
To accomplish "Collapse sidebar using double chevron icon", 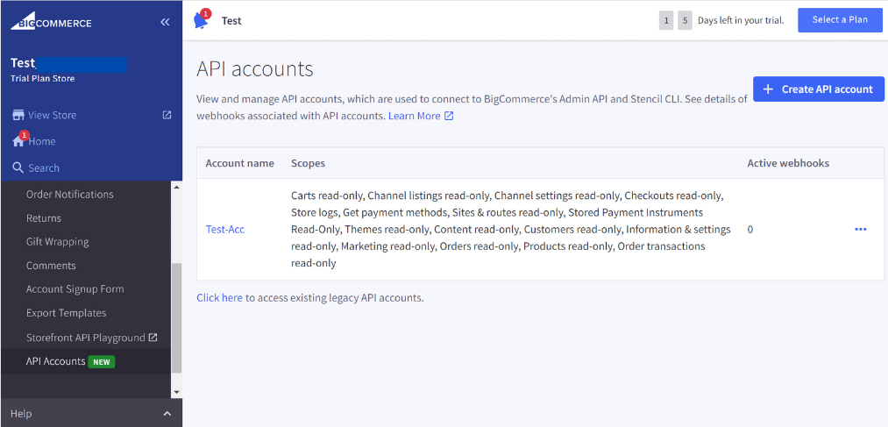I will [x=165, y=22].
